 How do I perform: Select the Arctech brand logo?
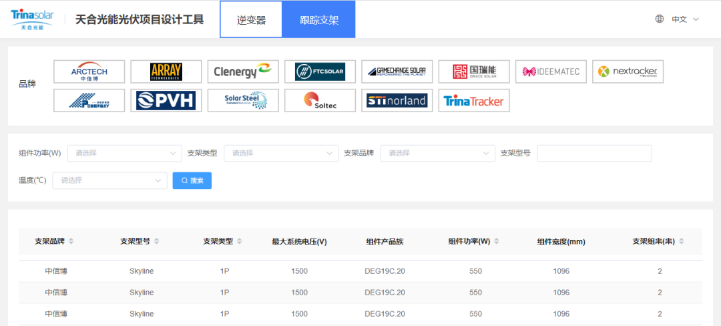pyautogui.click(x=89, y=71)
